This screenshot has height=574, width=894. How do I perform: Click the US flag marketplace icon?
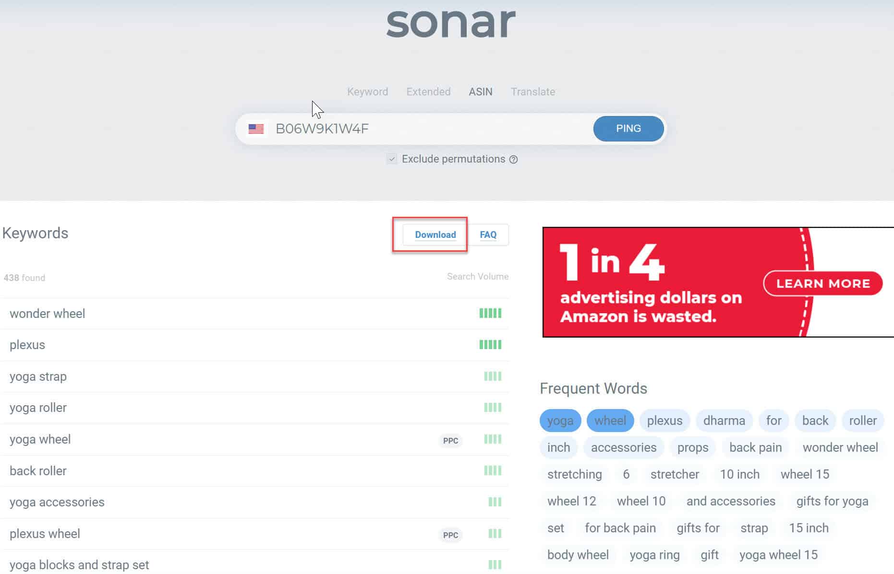click(x=256, y=129)
